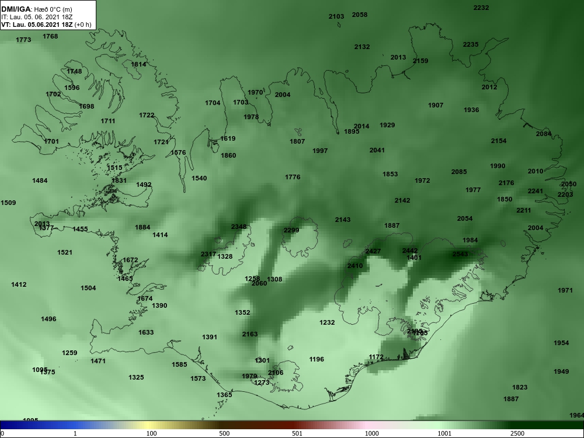The height and width of the screenshot is (438, 584).
Task: Click the map value 2543
Action: (460, 254)
